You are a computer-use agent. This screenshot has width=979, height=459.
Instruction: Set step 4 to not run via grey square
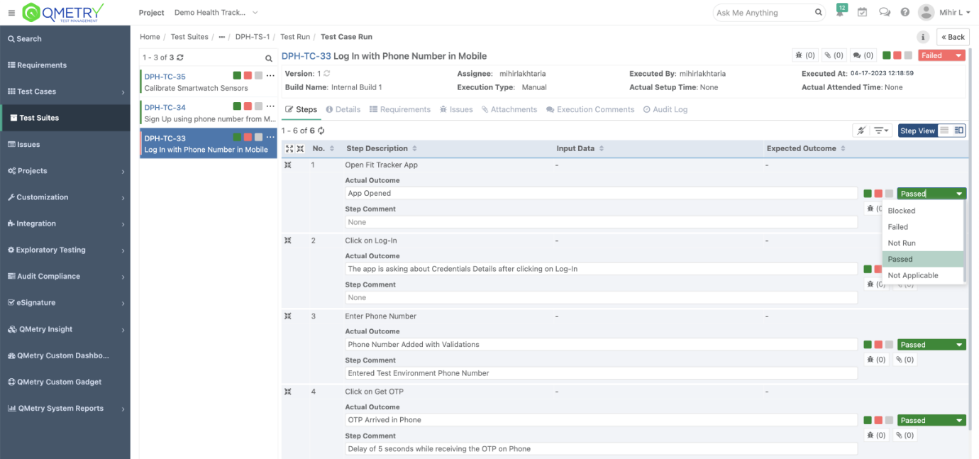point(889,420)
